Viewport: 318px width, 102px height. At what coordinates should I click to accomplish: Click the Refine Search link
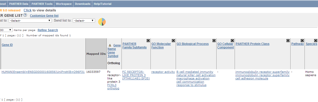click(x=48, y=30)
